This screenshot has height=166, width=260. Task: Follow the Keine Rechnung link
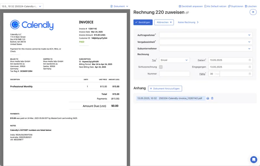[x=188, y=22]
